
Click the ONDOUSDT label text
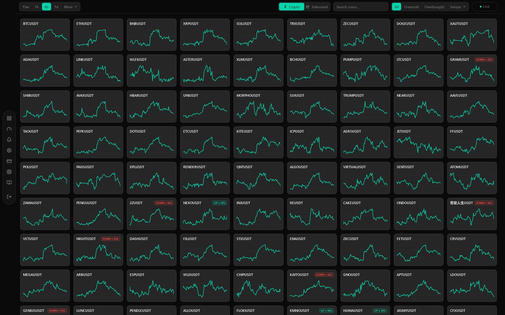click(406, 203)
